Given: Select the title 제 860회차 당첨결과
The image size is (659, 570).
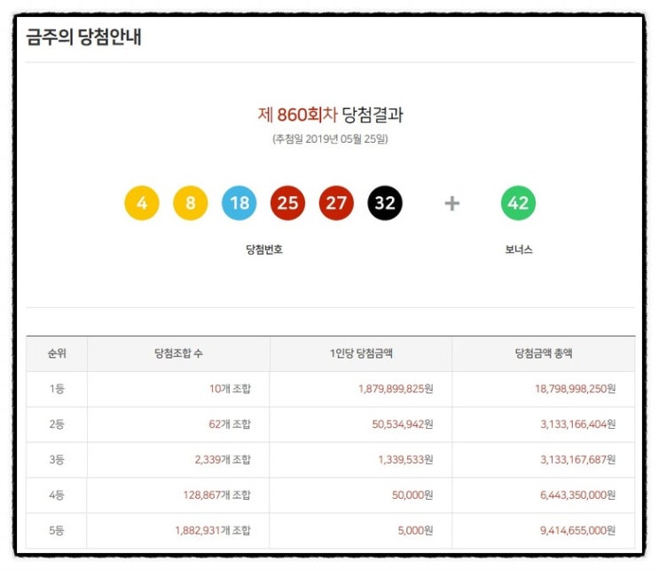Looking at the screenshot, I should pyautogui.click(x=330, y=115).
